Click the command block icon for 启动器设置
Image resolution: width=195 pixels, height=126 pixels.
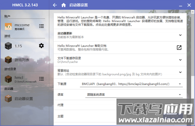pyautogui.click(x=8, y=98)
